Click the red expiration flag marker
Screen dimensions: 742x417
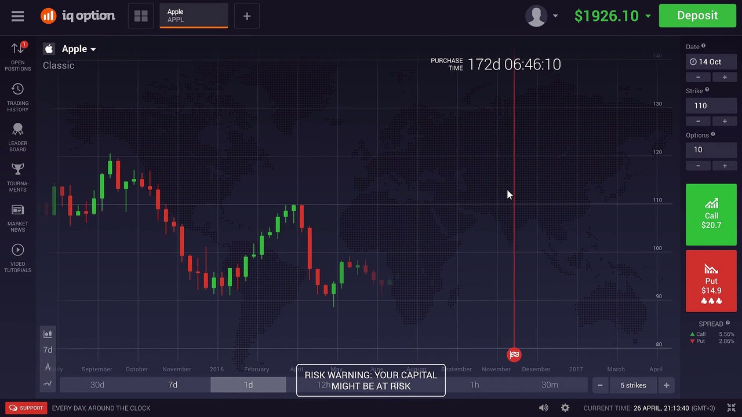514,355
